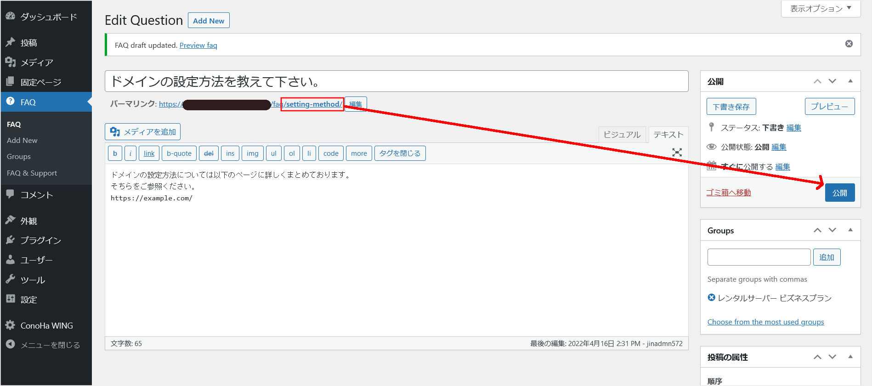Open the Add New submenu entry
This screenshot has width=872, height=386.
click(22, 140)
